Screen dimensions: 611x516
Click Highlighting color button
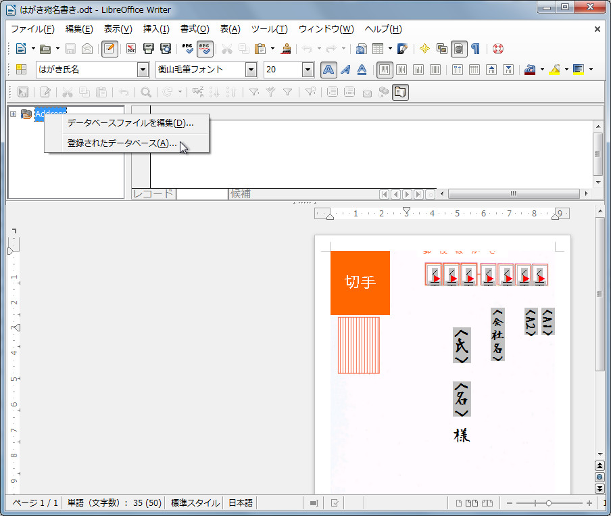pyautogui.click(x=554, y=70)
